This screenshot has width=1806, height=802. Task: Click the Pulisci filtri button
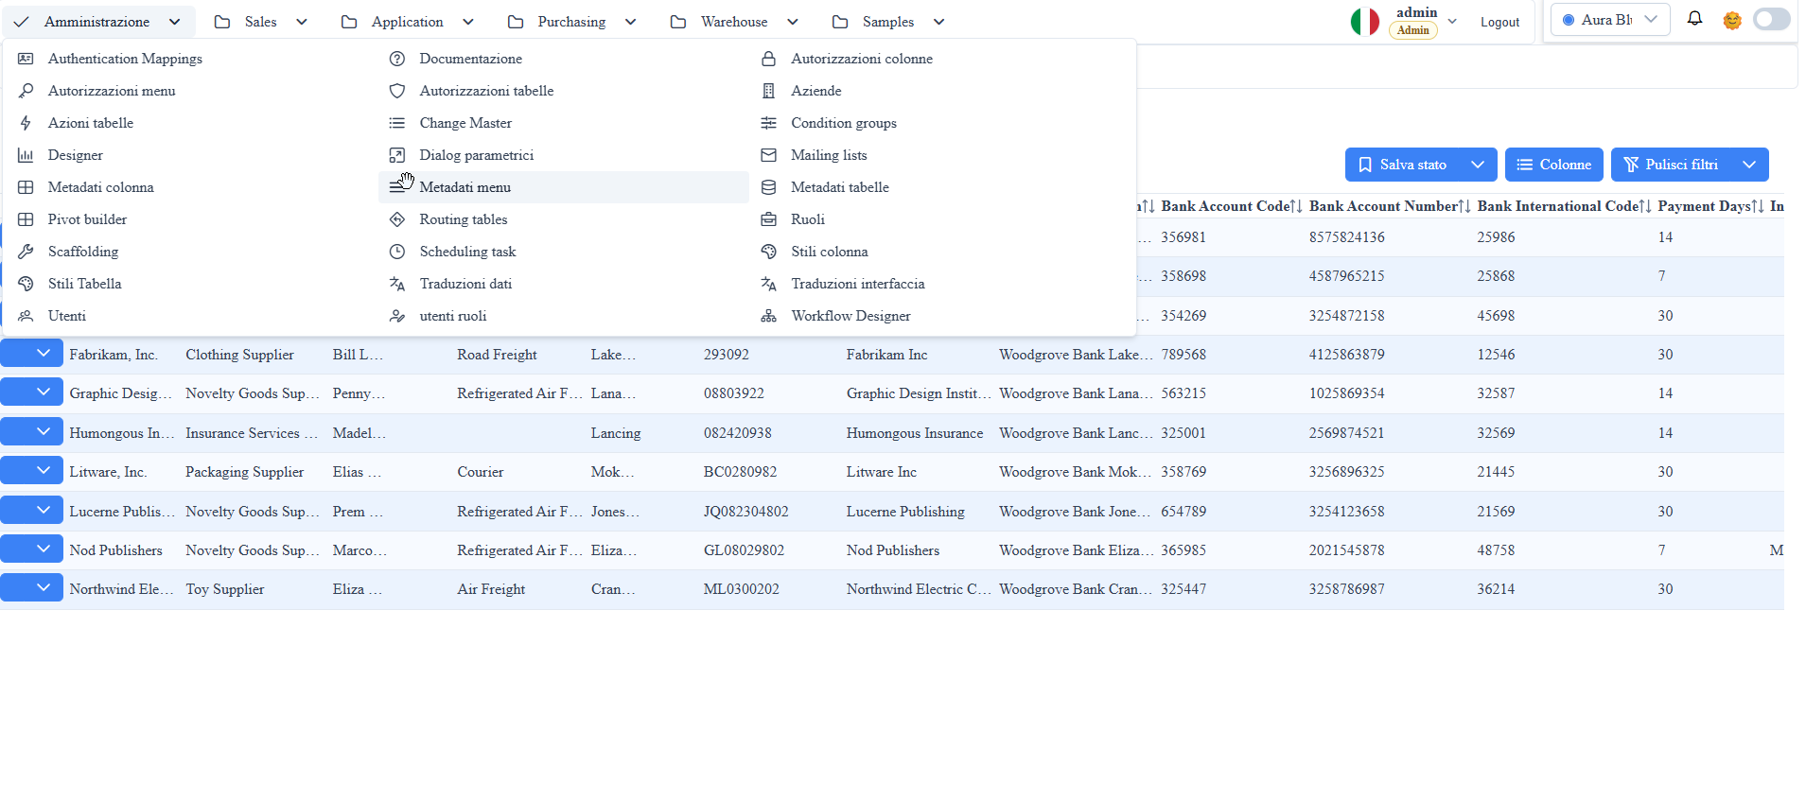(1671, 165)
